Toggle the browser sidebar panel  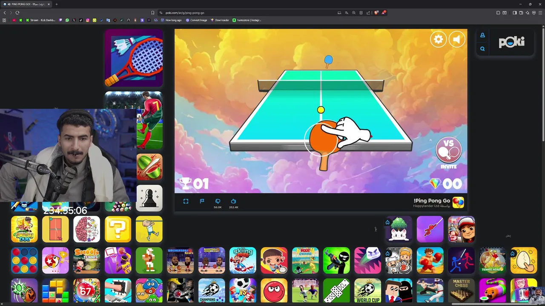515,13
